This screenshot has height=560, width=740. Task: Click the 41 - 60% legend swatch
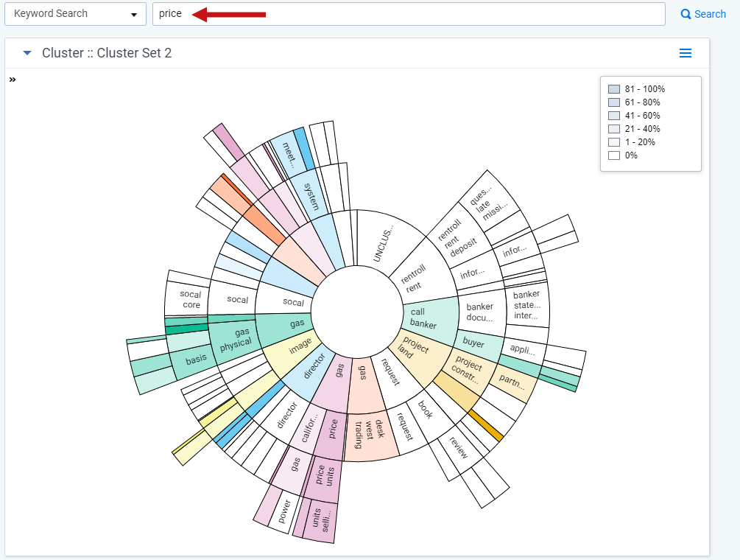614,115
